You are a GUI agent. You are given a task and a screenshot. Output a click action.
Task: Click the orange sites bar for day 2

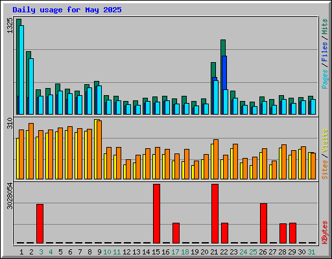[x=31, y=152]
